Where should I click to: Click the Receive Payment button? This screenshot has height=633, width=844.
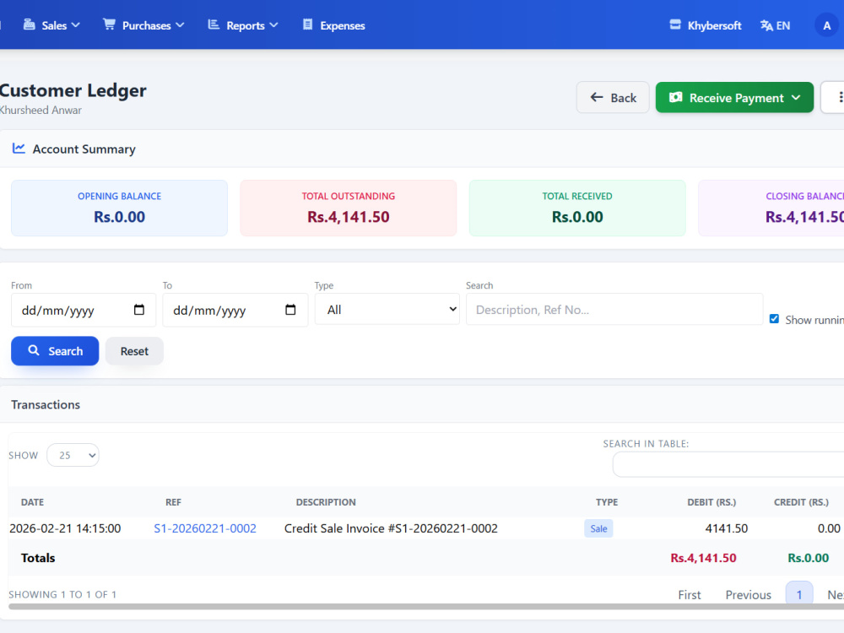click(734, 97)
